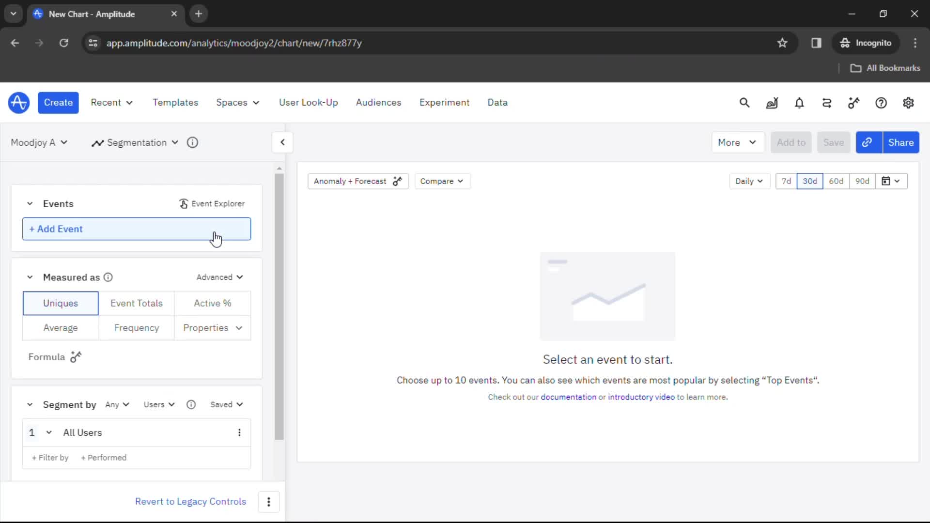This screenshot has height=523, width=930.
Task: Expand the Measured as Advanced options
Action: (x=220, y=277)
